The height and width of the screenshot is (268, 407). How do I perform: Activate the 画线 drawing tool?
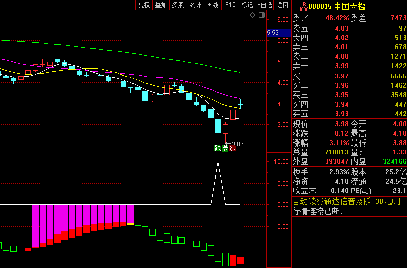pyautogui.click(x=212, y=5)
